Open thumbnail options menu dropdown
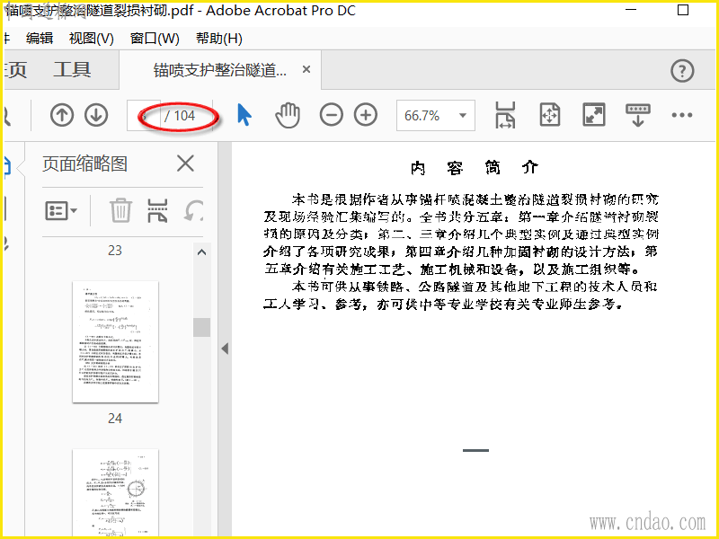Screen dimensions: 719x539 coord(61,211)
